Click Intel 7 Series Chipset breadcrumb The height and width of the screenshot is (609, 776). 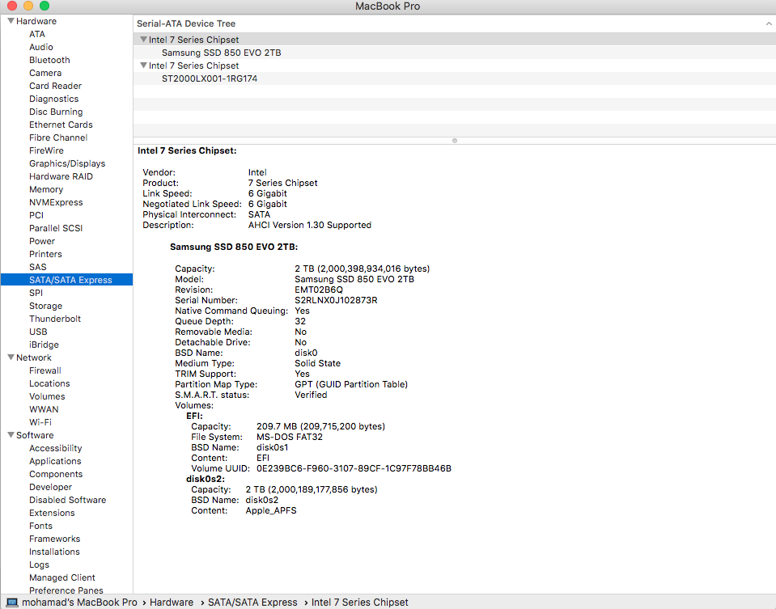click(360, 602)
